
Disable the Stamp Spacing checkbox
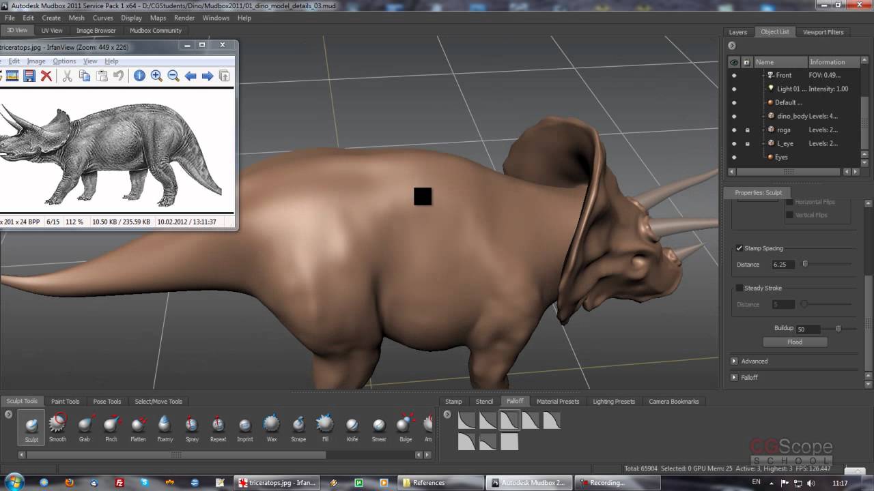tap(739, 248)
